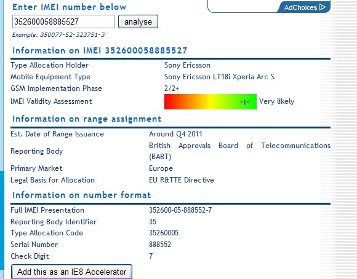357x279 pixels.
Task: Select the 'Sony Ericsson LT18i Xperia Arc S' text
Action: click(x=219, y=77)
